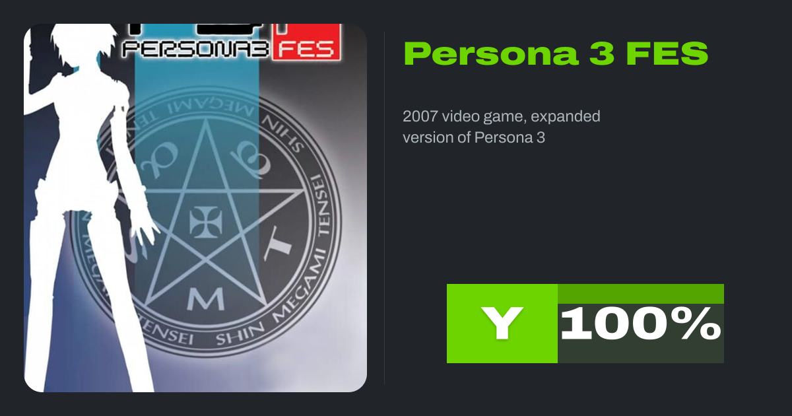Click the words 'version of Persona 3'
The height and width of the screenshot is (416, 792).
[474, 138]
